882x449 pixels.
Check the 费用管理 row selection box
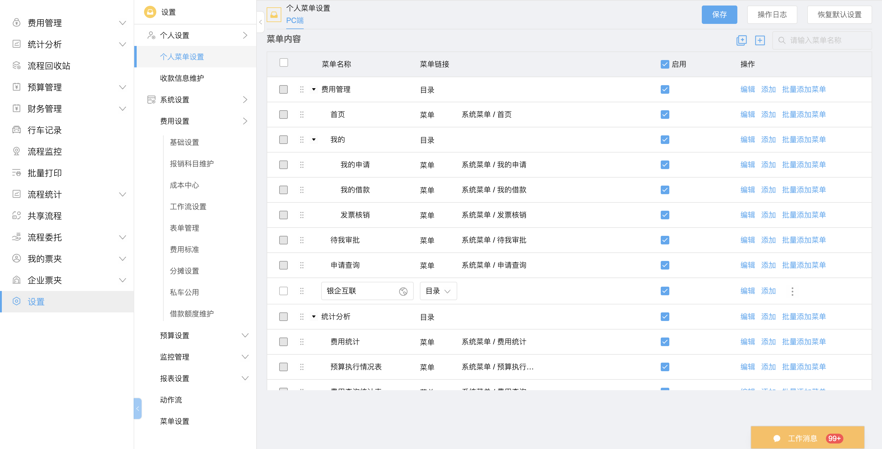(x=283, y=89)
